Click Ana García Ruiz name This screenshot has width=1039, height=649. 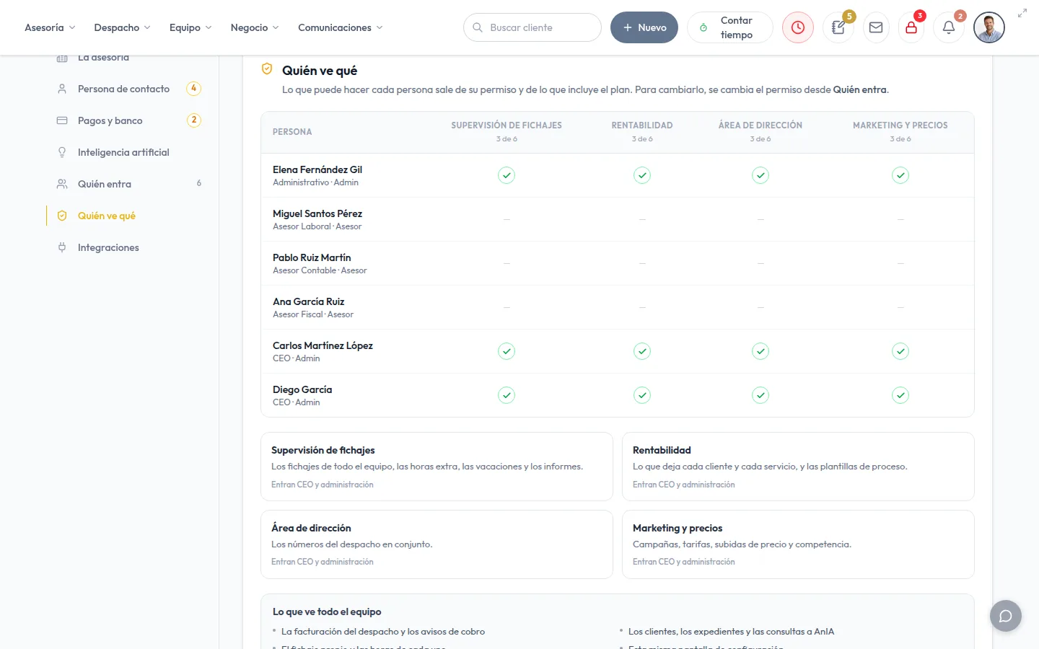tap(309, 301)
